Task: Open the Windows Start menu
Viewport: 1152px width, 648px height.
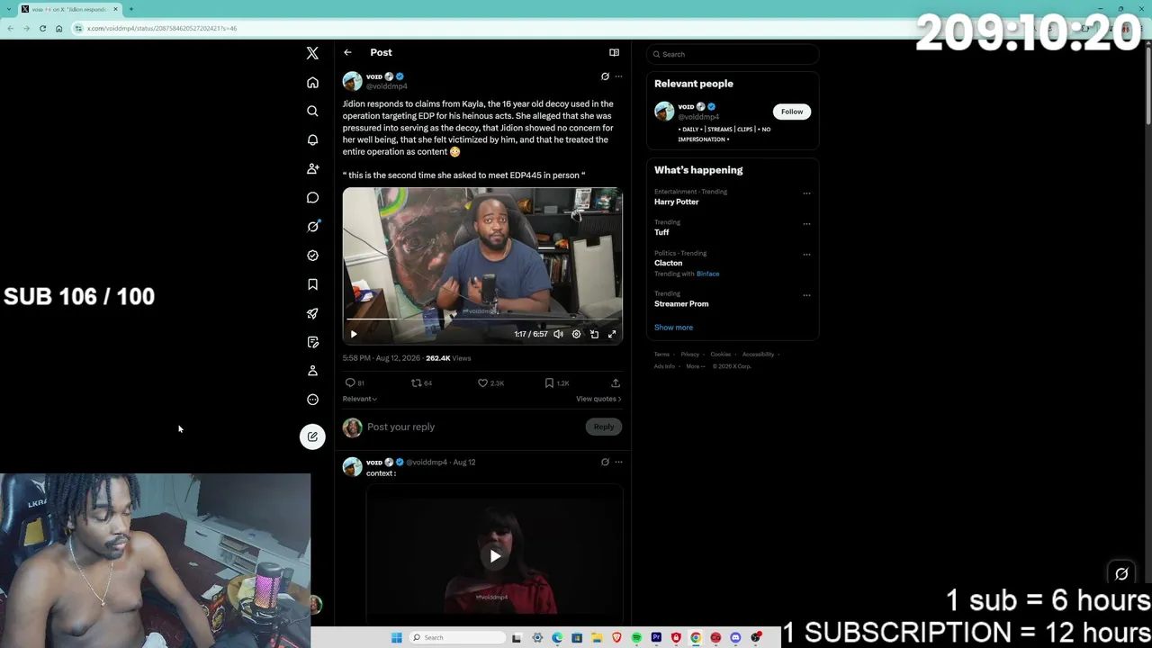Action: [396, 638]
